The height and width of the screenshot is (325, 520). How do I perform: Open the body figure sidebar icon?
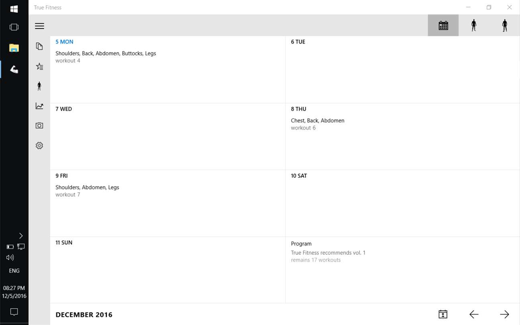(x=39, y=86)
